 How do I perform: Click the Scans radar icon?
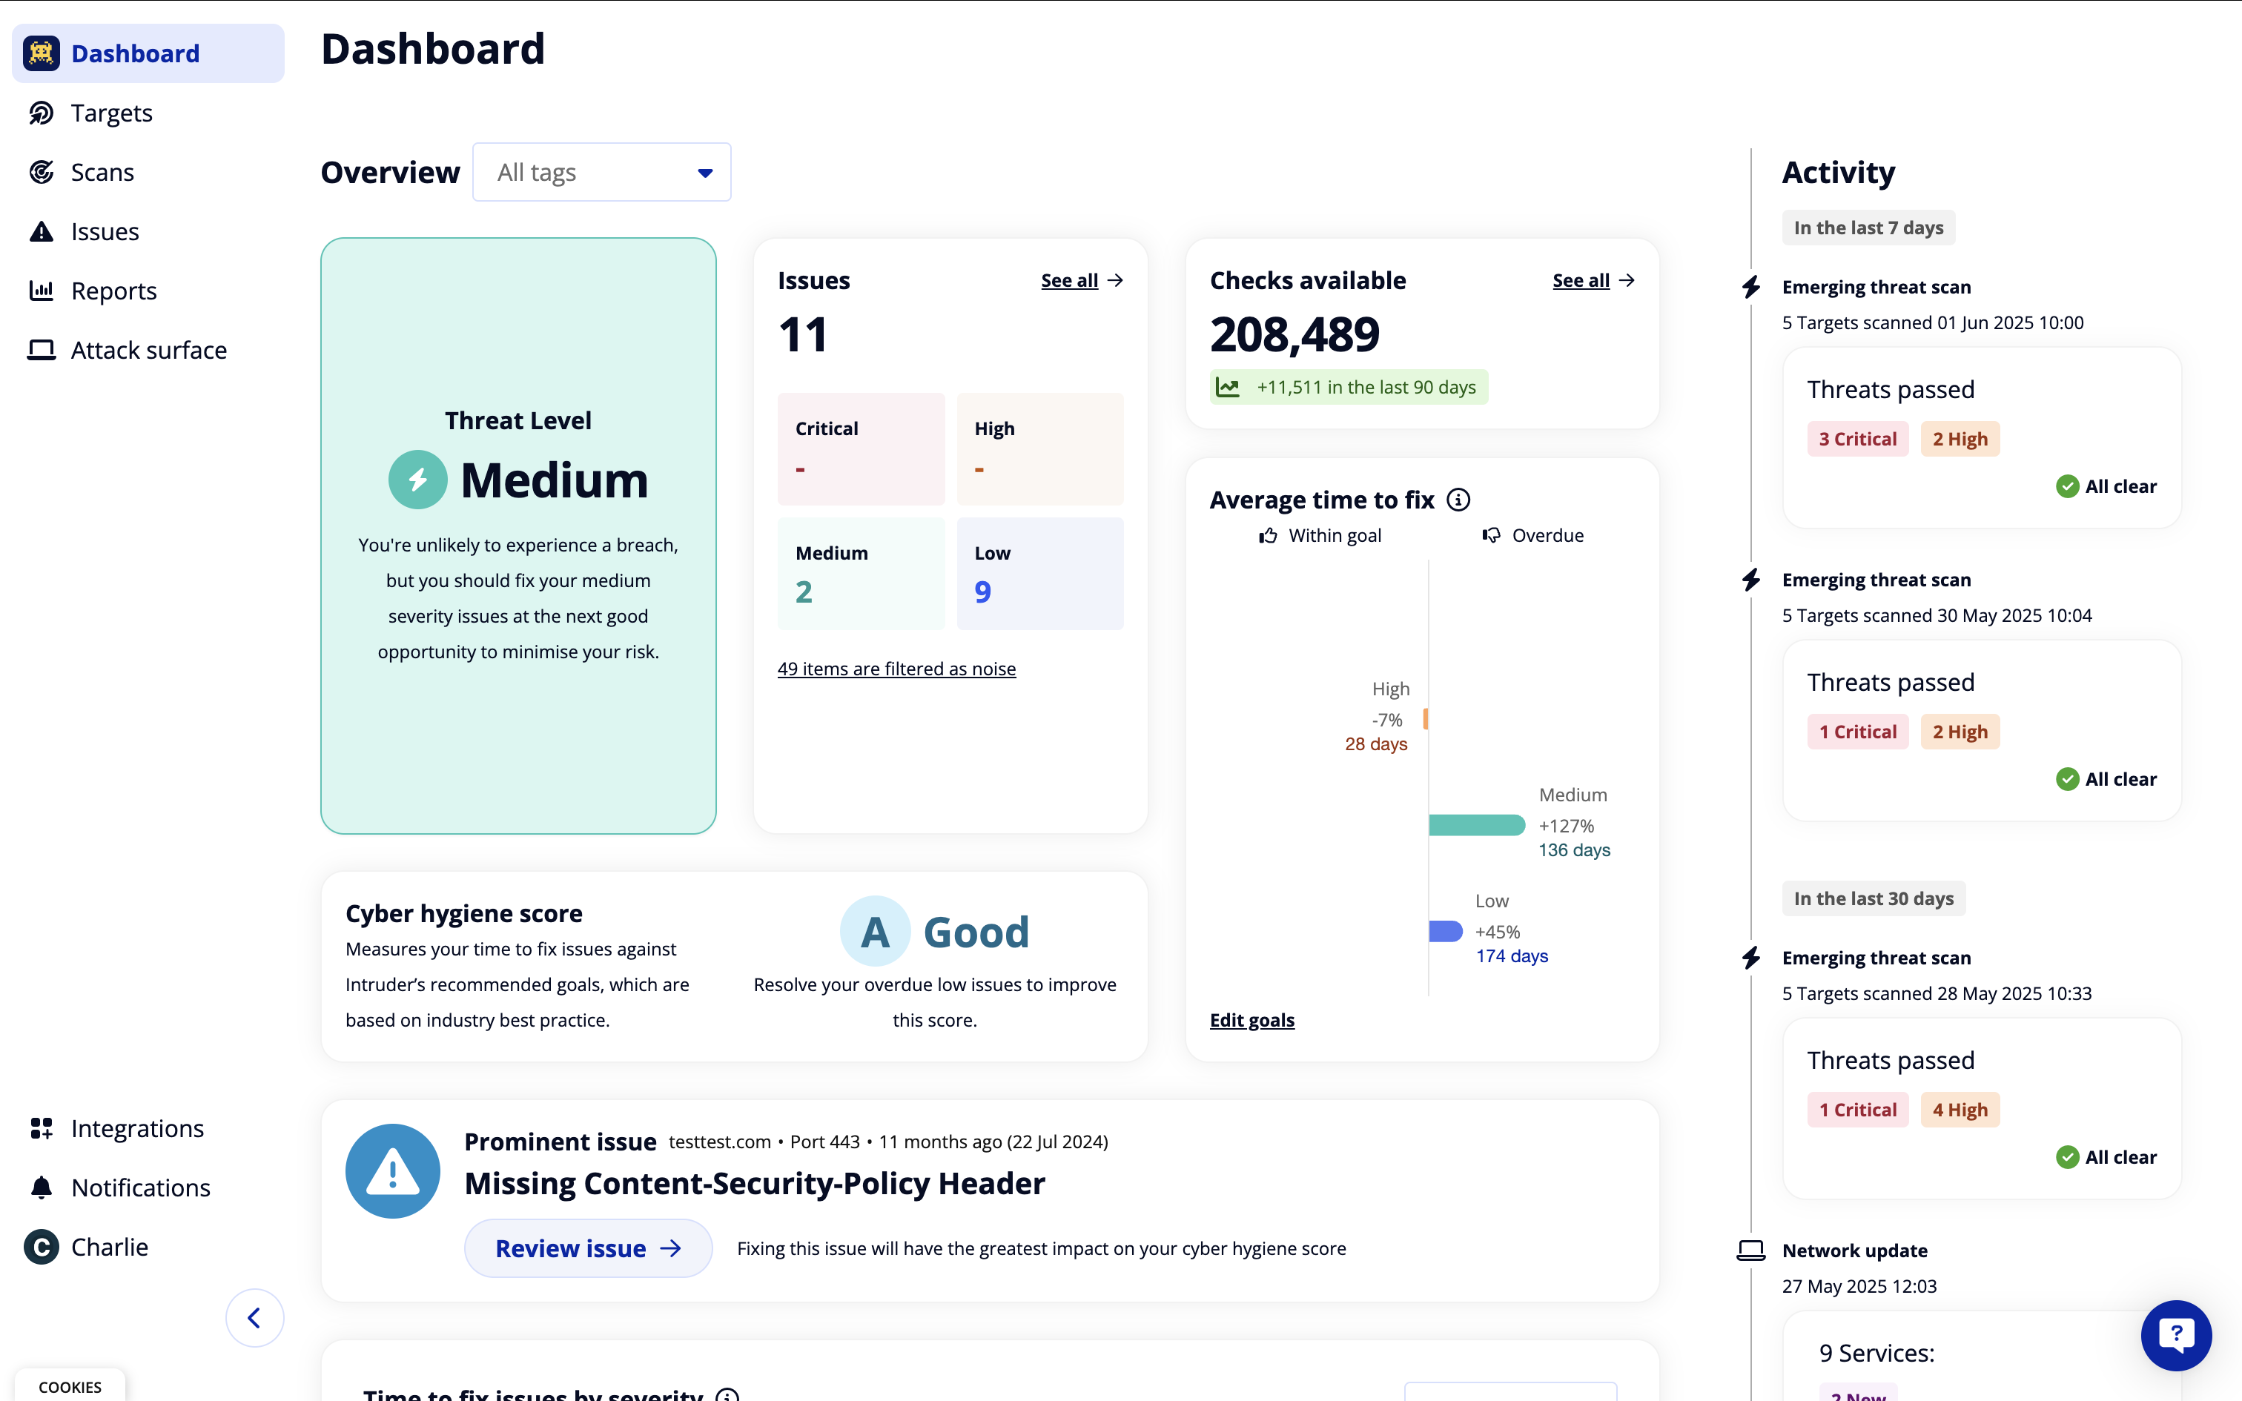click(42, 172)
